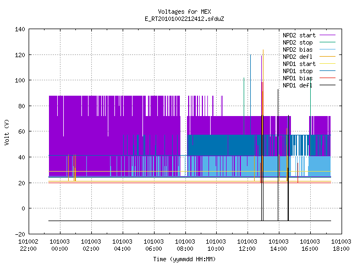
Task: Click the y-axis tick label 40
Action: tap(21, 157)
